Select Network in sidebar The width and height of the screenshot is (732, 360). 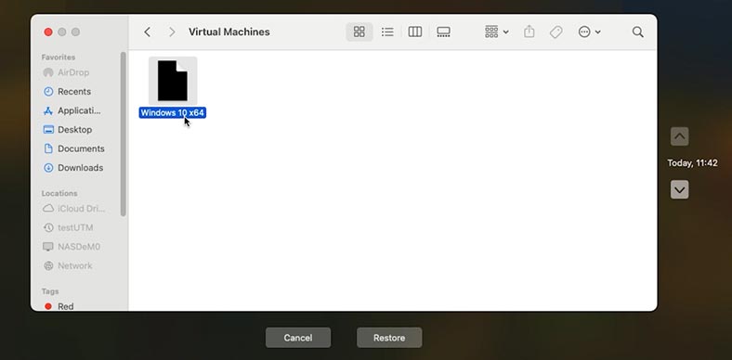[68, 265]
